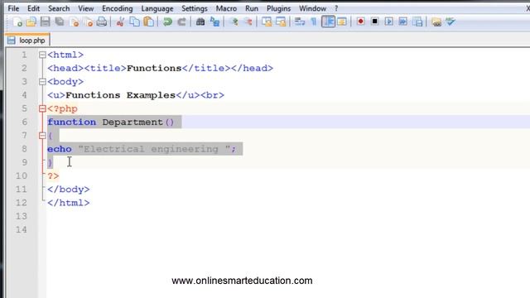Open the Encoding menu
Image resolution: width=530 pixels, height=298 pixels.
(x=118, y=8)
